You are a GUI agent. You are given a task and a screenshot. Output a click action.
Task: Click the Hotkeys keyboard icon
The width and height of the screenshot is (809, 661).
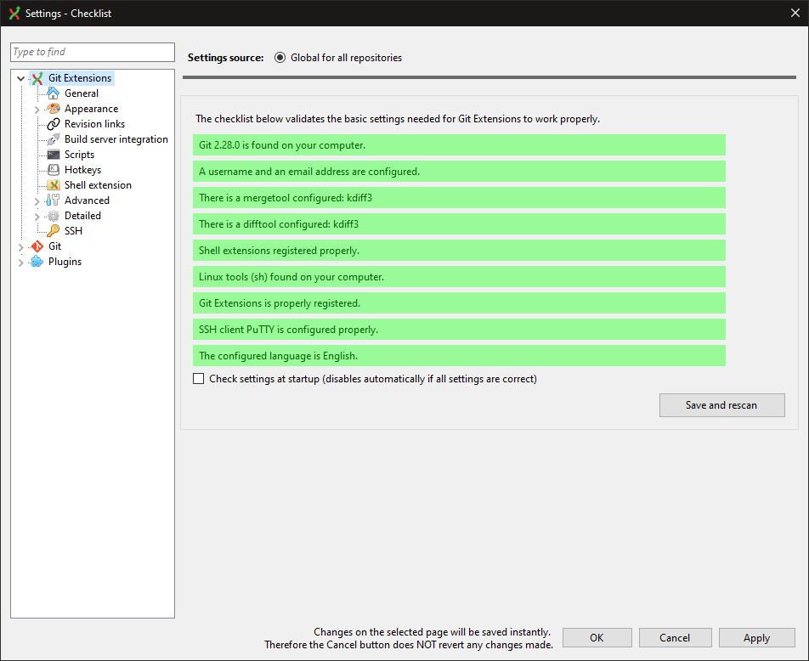(54, 170)
